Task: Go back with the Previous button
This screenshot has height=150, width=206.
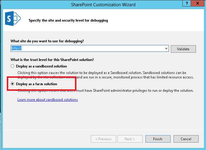Action: click(x=103, y=139)
